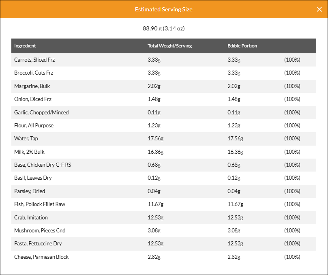Click the Edible Portion column header

click(x=242, y=46)
